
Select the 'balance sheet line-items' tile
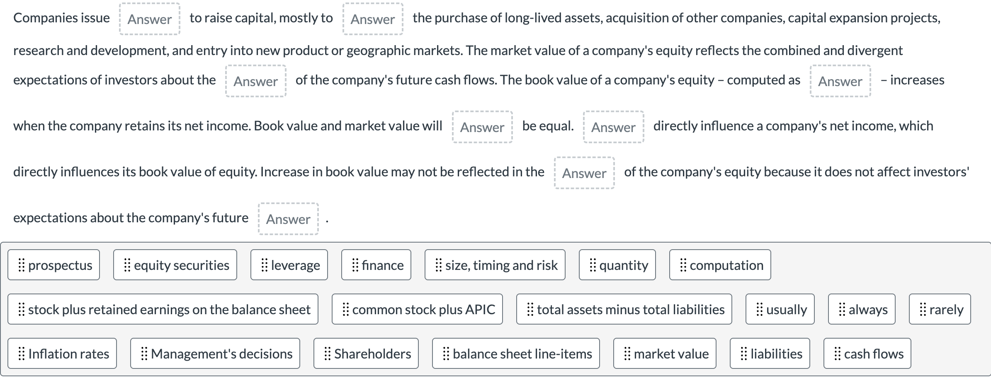tap(515, 354)
